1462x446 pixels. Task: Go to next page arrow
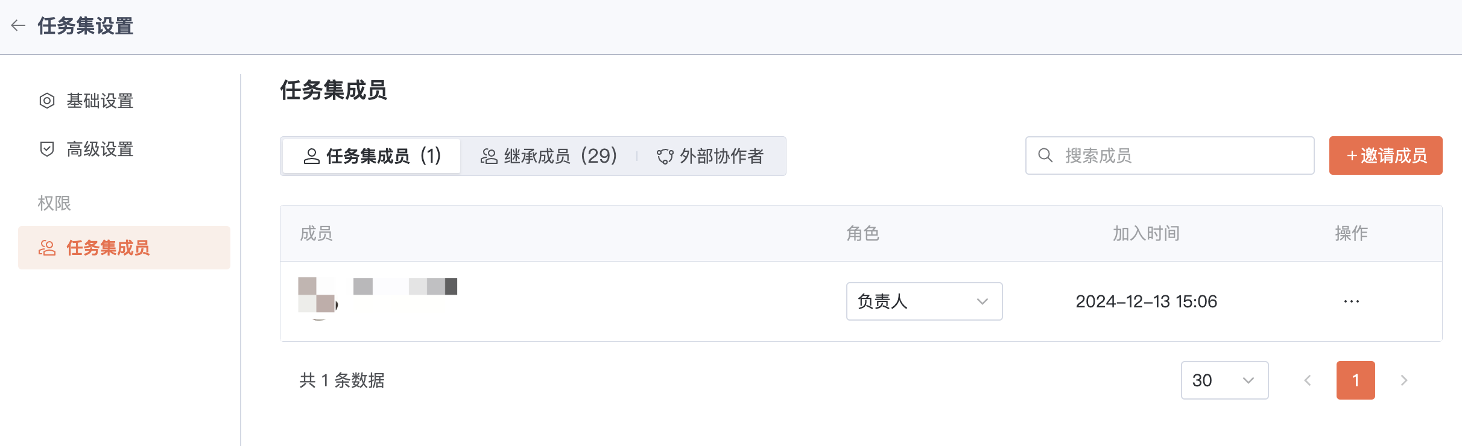point(1403,380)
